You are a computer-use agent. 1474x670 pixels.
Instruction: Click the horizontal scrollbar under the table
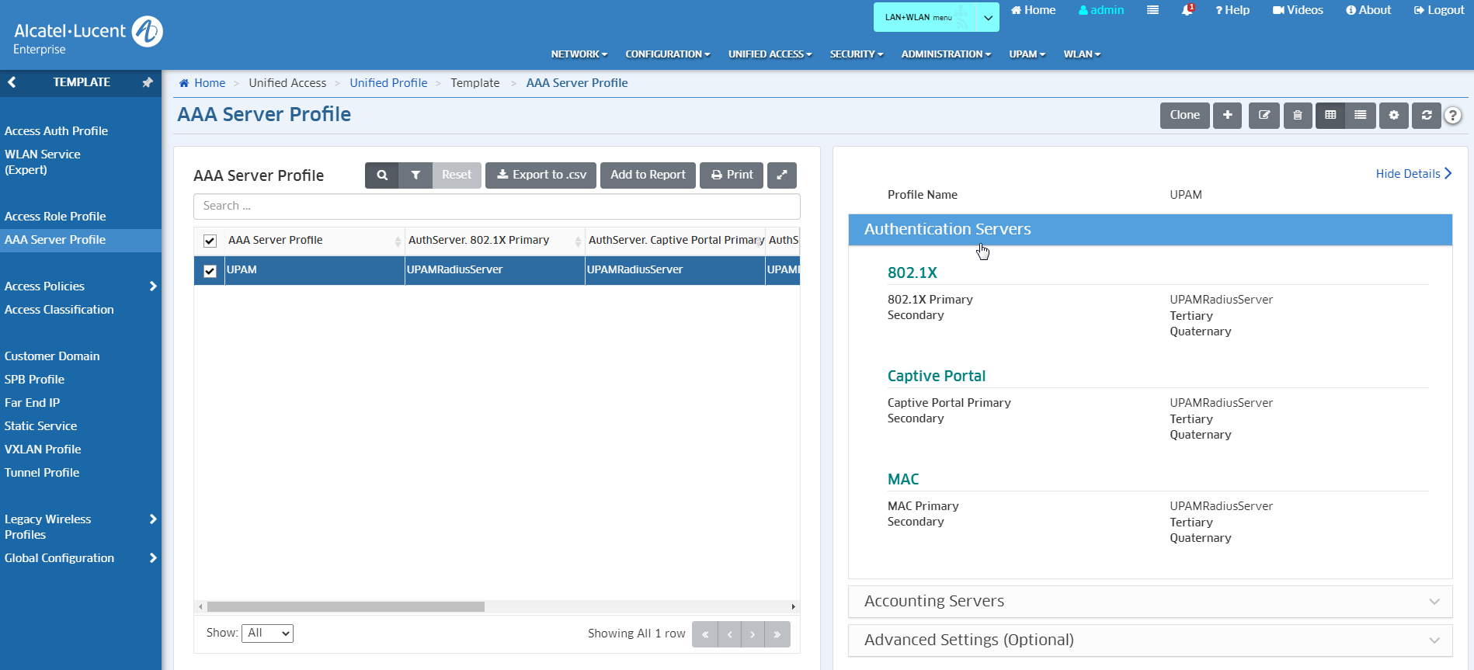pos(346,606)
